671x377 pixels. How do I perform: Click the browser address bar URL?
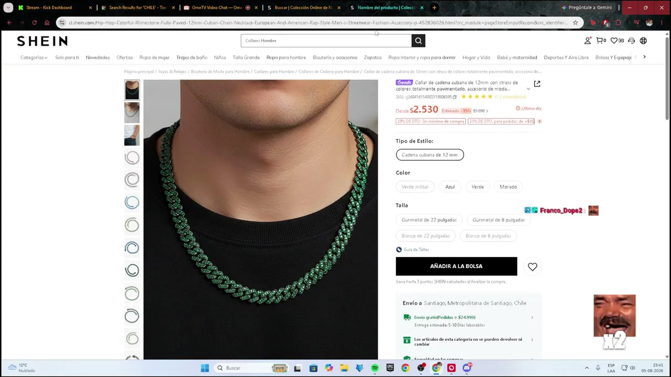[x=318, y=23]
